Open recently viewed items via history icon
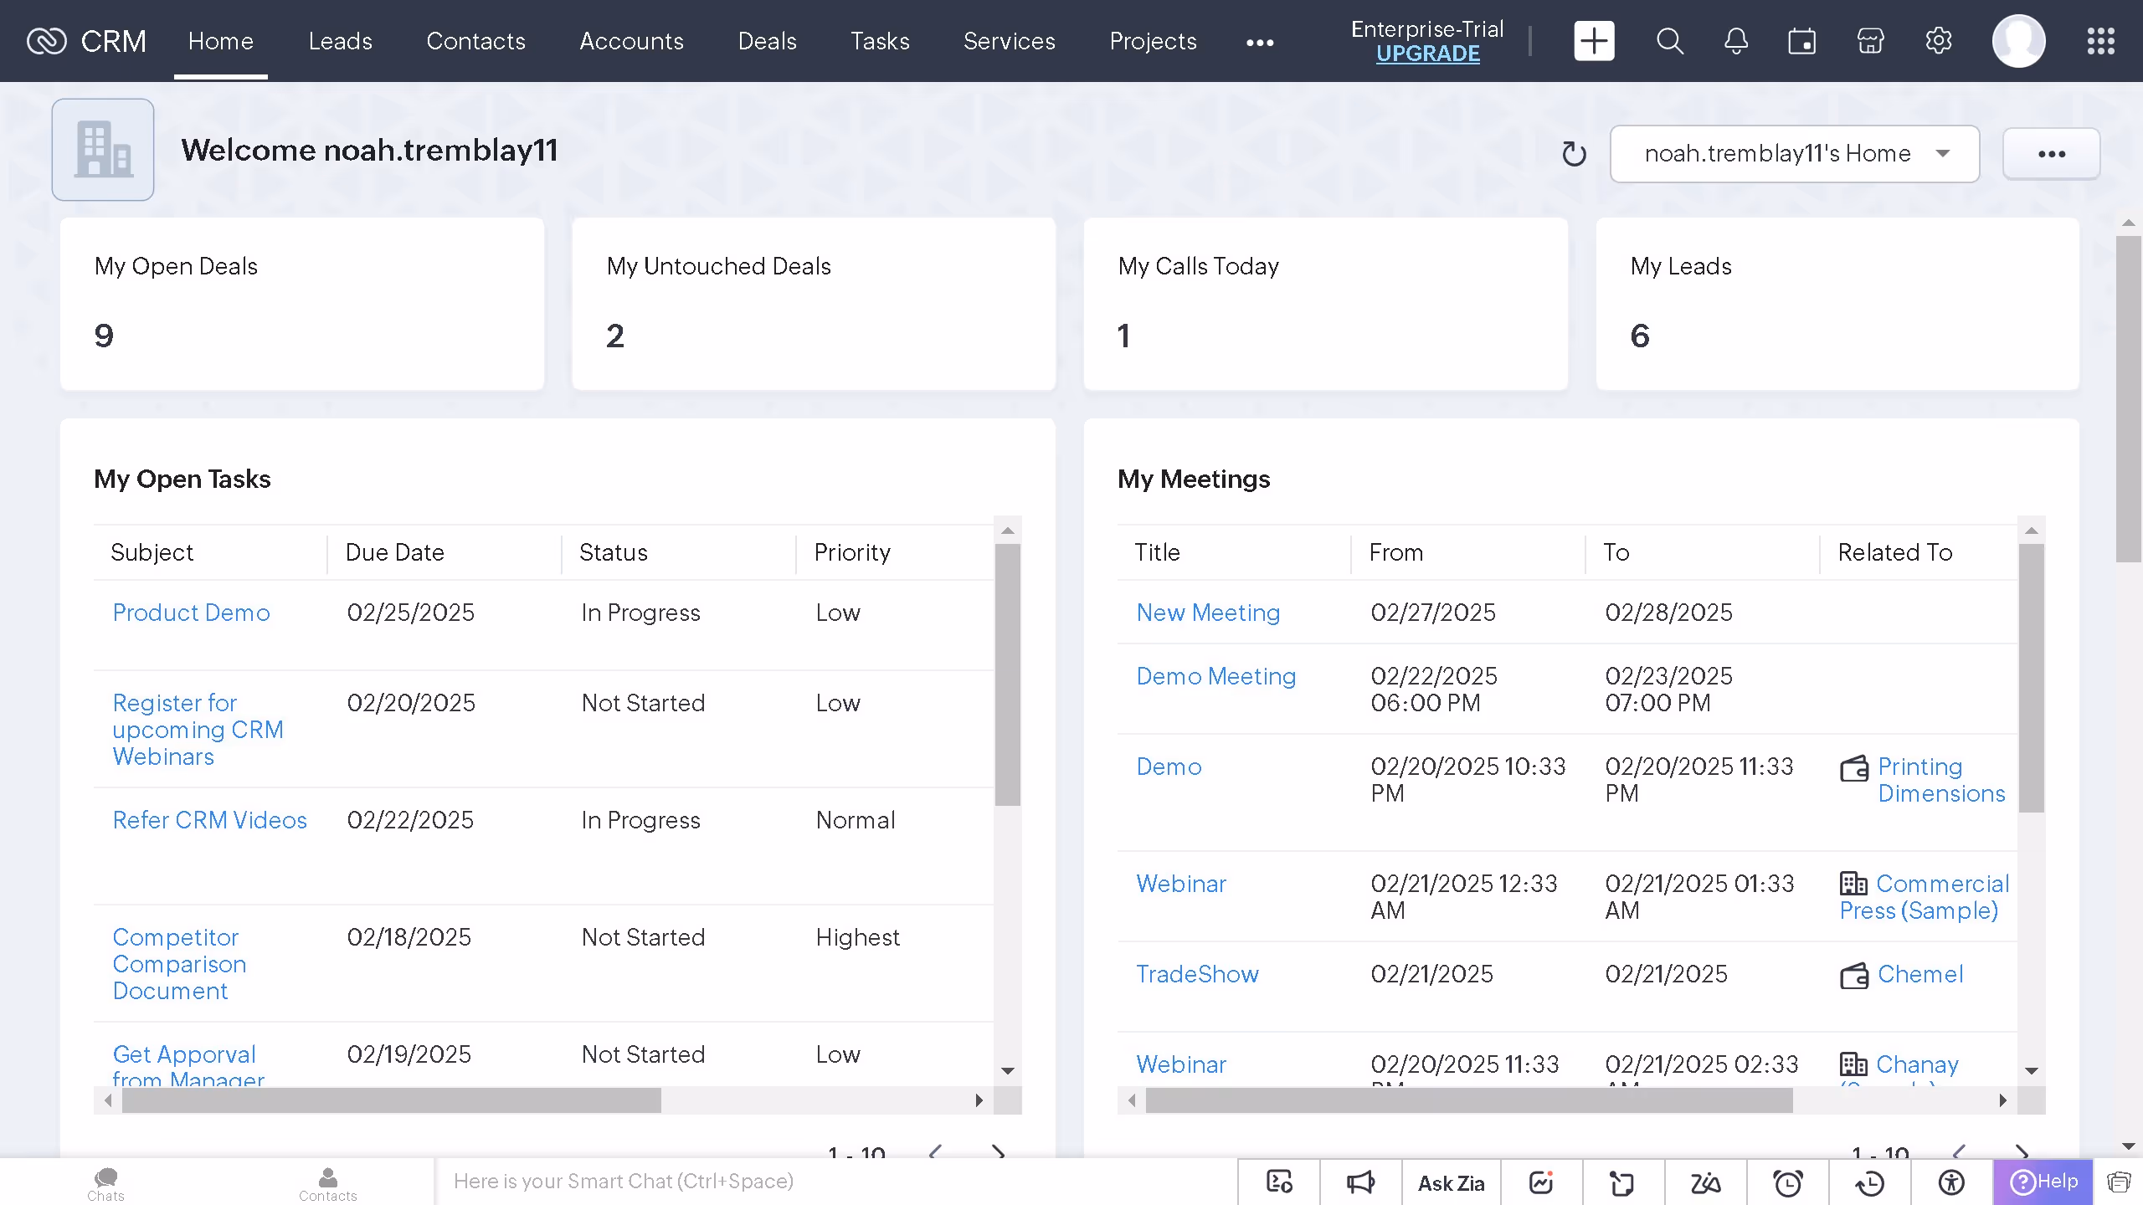2143x1205 pixels. 1870,1182
